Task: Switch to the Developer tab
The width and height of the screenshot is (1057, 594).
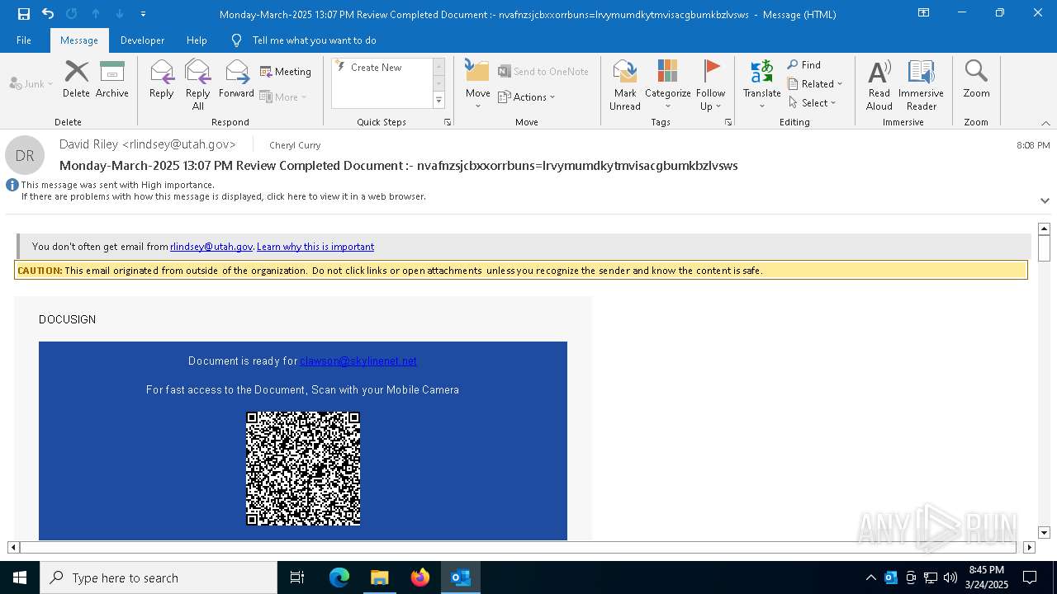Action: pyautogui.click(x=142, y=40)
